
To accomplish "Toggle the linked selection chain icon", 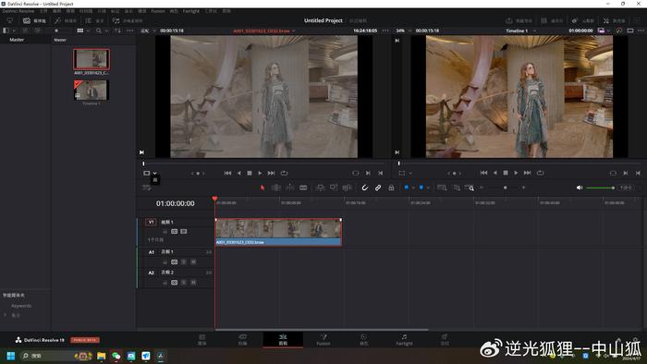I will click(x=378, y=188).
